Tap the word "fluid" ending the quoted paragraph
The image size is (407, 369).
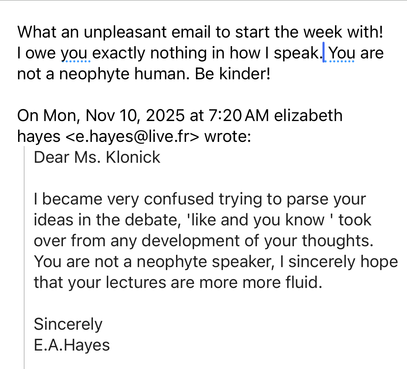(x=304, y=282)
